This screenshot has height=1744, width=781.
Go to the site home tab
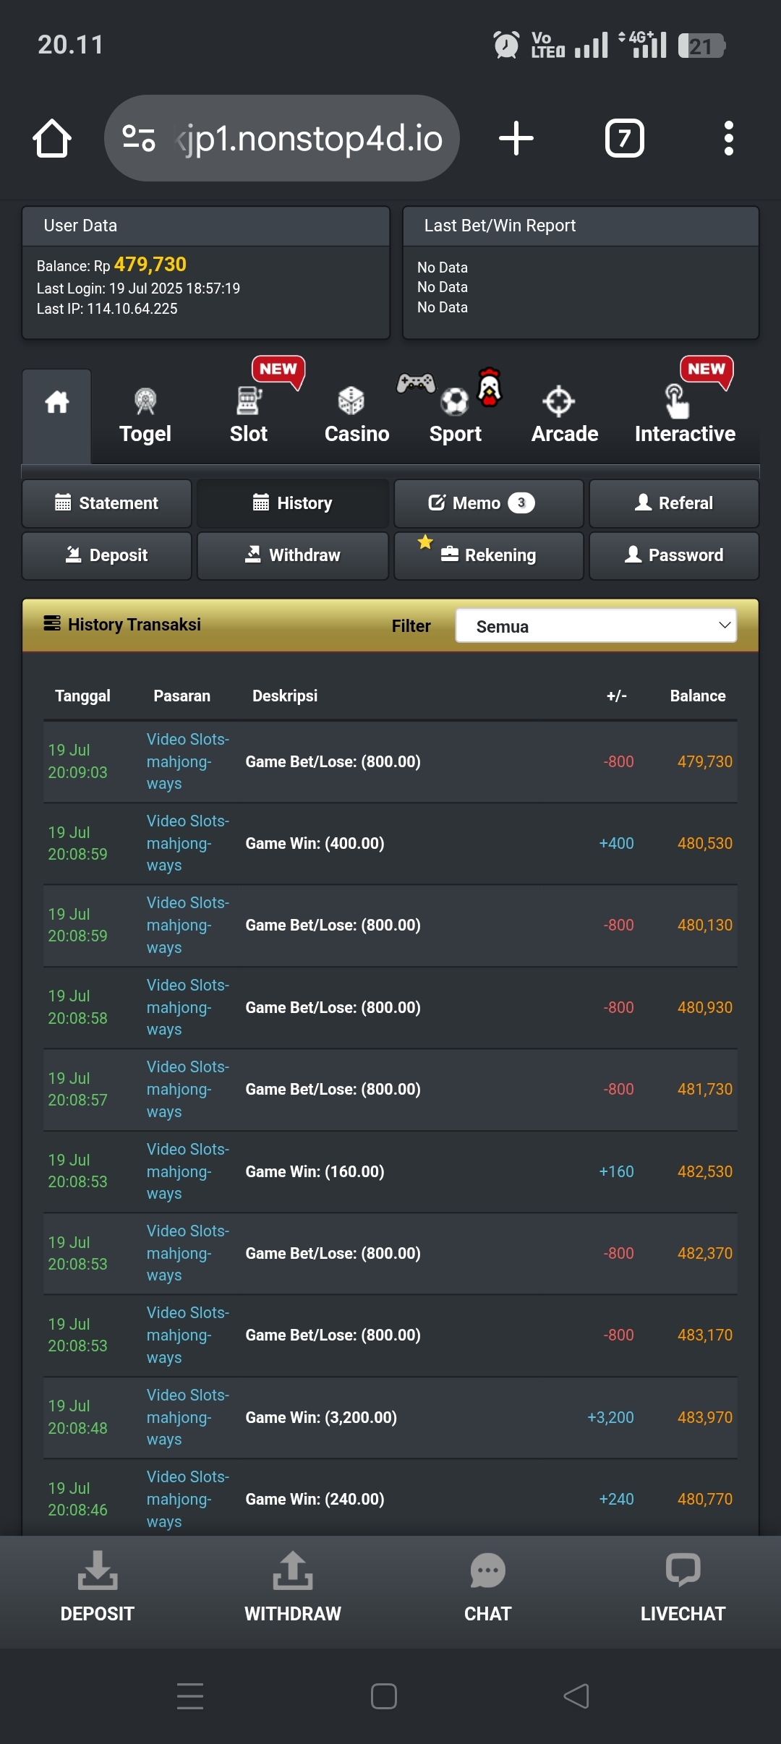point(56,416)
